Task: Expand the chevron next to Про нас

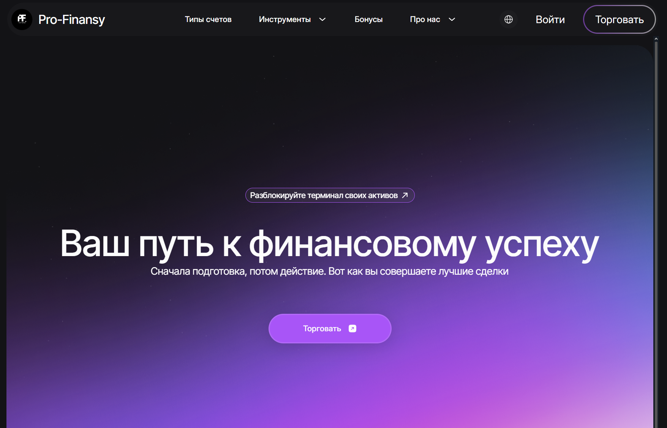Action: (452, 19)
